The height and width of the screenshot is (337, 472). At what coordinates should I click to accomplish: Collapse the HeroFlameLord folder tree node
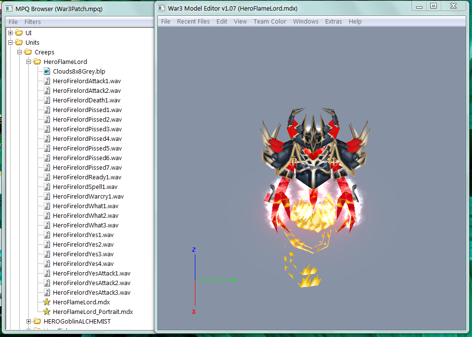[x=28, y=62]
